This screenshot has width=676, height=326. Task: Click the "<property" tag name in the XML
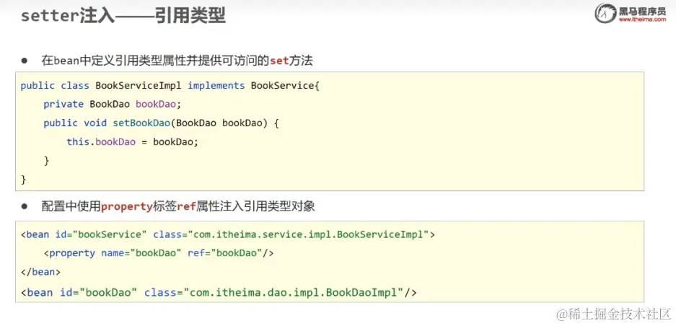click(69, 253)
